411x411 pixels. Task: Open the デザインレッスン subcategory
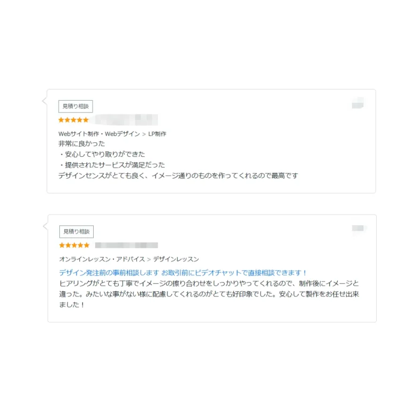176,259
